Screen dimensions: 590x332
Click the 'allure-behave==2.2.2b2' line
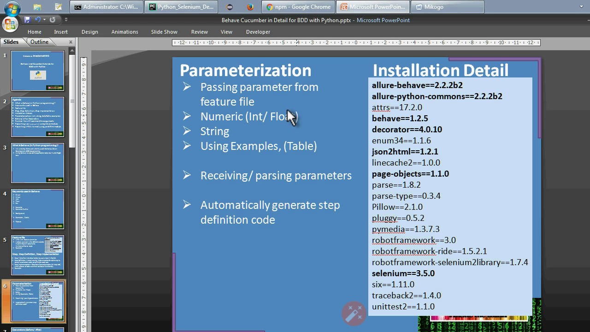tap(417, 85)
